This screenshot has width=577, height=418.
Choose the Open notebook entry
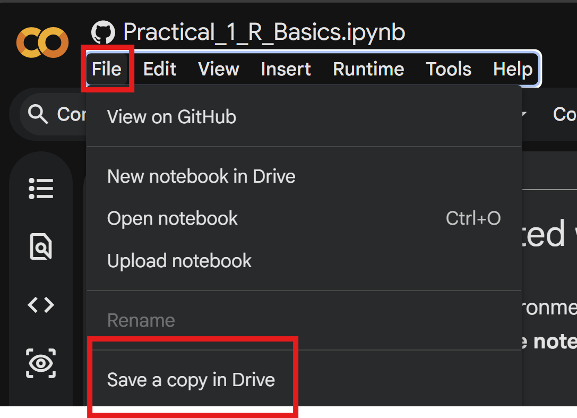coord(173,218)
